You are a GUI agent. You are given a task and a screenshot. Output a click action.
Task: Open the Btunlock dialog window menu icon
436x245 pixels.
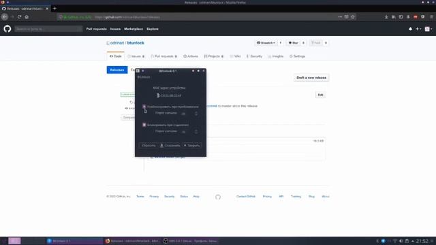(x=138, y=71)
